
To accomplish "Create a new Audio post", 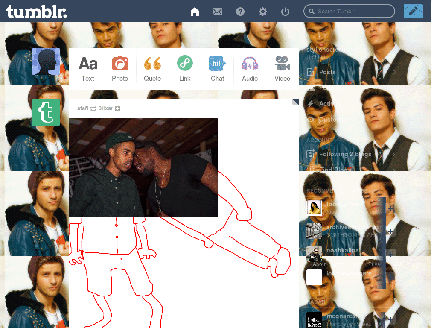I will pyautogui.click(x=250, y=69).
